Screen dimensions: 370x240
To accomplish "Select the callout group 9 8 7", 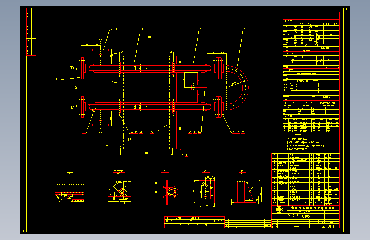I will [x=238, y=132].
